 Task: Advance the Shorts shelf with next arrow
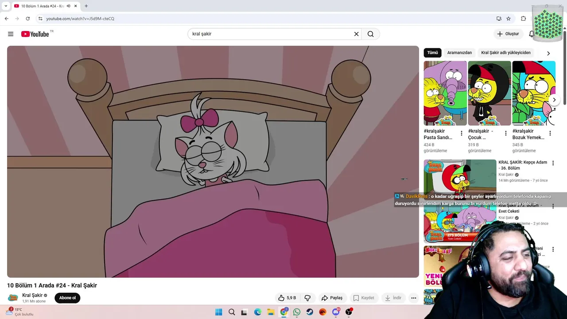554,100
